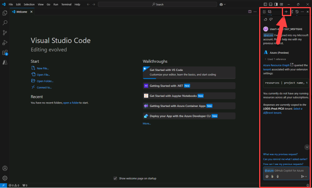Open the Extensions view
The width and height of the screenshot is (312, 188).
coord(5,52)
